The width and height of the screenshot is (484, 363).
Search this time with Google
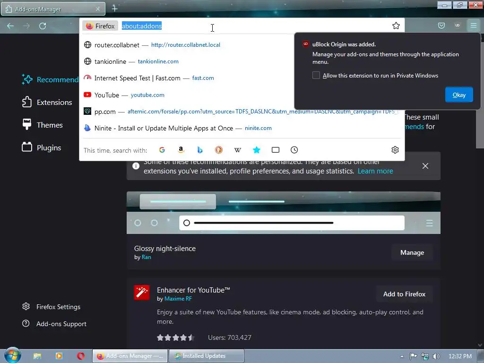click(x=162, y=150)
